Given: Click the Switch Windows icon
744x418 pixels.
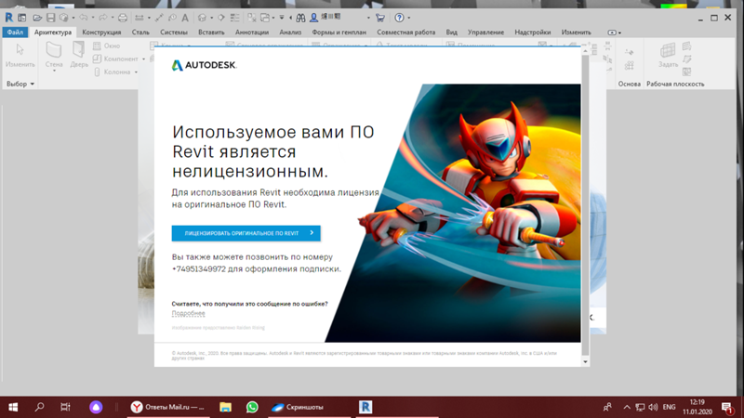Looking at the screenshot, I should click(x=265, y=18).
